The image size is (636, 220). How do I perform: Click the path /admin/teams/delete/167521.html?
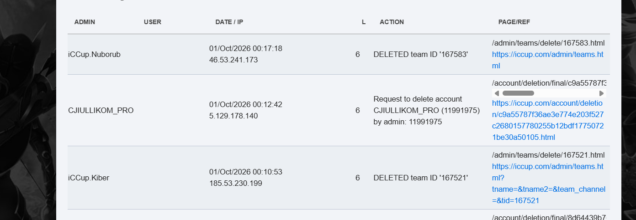[548, 156]
